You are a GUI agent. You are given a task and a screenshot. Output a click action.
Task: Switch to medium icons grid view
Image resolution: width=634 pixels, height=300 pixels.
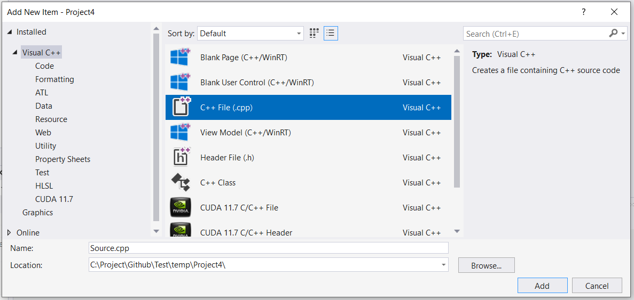(314, 34)
